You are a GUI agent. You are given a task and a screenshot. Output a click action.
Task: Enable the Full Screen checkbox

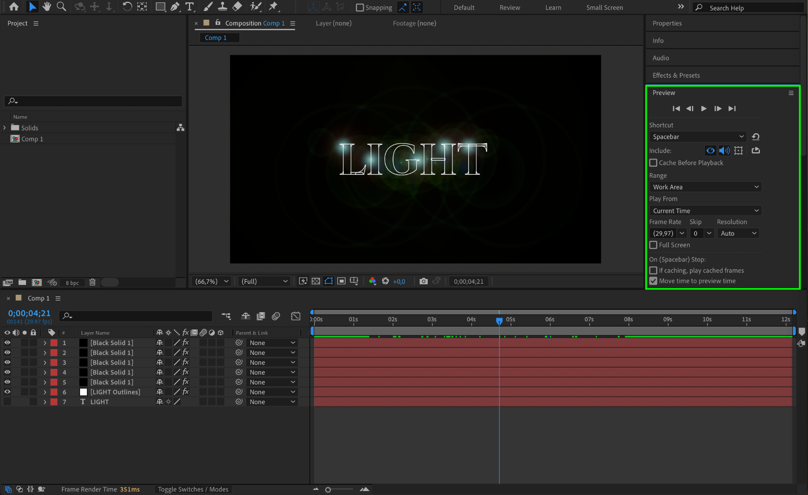(x=653, y=245)
